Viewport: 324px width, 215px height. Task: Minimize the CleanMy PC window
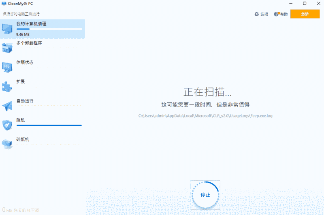point(291,4)
